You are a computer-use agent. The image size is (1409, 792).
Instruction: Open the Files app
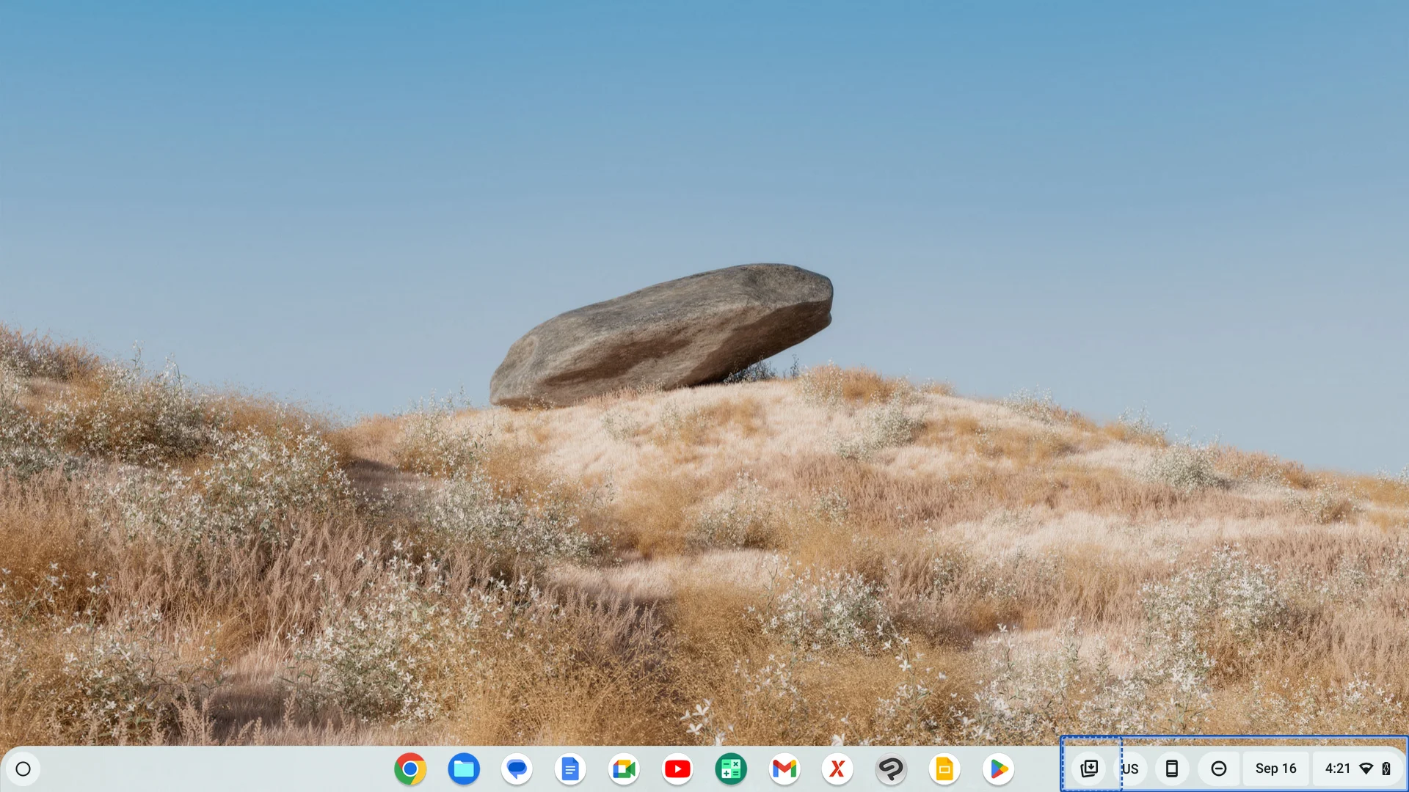point(464,769)
